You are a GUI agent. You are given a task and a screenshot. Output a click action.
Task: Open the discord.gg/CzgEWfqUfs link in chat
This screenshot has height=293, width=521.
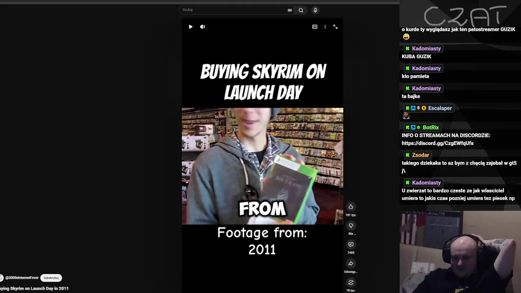(x=438, y=143)
